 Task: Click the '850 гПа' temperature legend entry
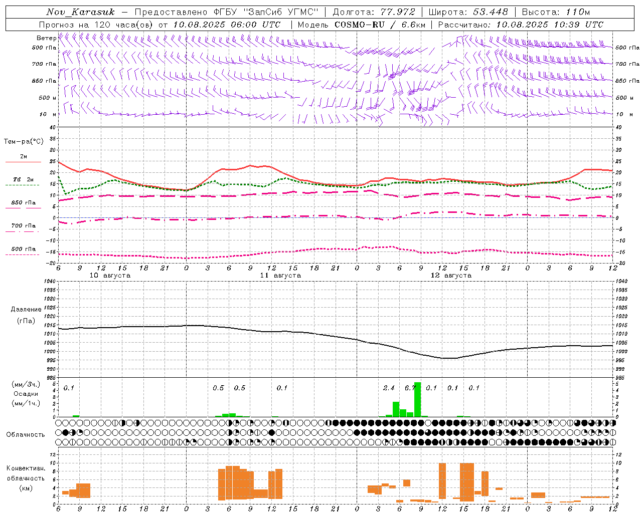24,203
